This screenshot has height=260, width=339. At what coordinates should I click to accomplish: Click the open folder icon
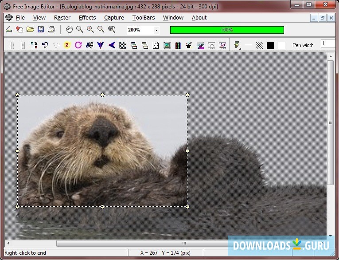(30, 30)
